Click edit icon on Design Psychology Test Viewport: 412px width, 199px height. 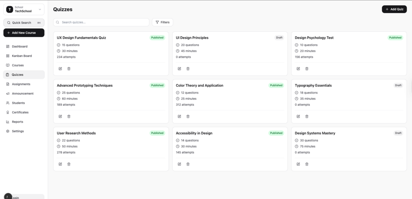coord(298,69)
